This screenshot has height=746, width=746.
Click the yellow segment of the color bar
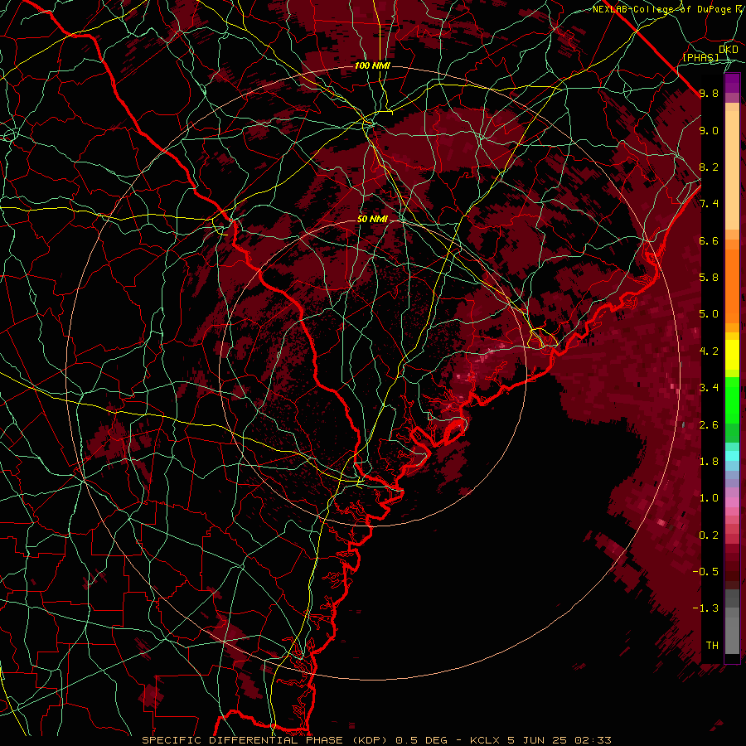tap(732, 355)
